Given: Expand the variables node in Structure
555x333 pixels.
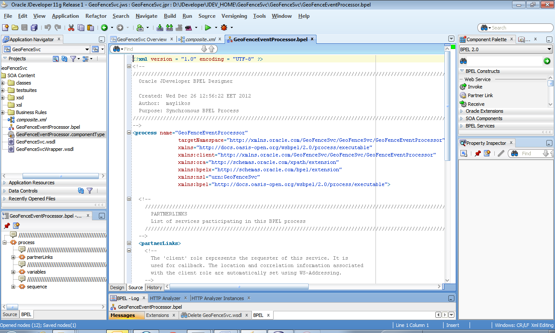Looking at the screenshot, I should [x=13, y=272].
